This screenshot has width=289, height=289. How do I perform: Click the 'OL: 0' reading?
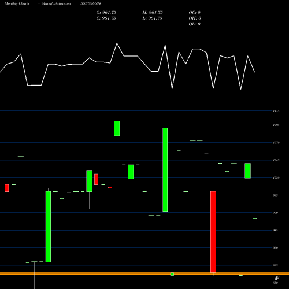pos(195,24)
